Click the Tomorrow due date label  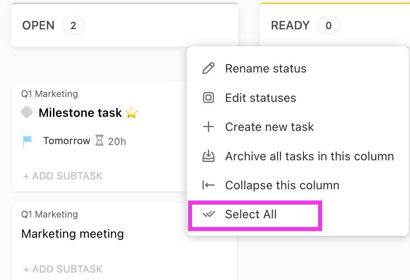pyautogui.click(x=67, y=141)
